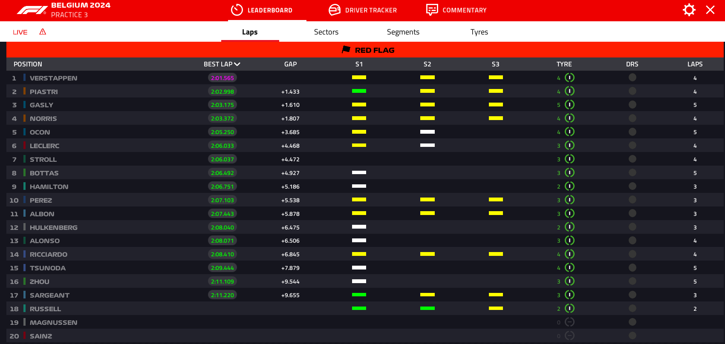Select the ZHOU driver name
Screen dimensions: 725x344
(x=40, y=282)
